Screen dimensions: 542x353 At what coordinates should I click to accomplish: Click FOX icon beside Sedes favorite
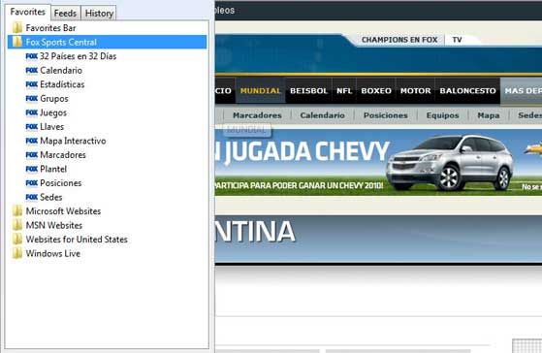coord(31,198)
